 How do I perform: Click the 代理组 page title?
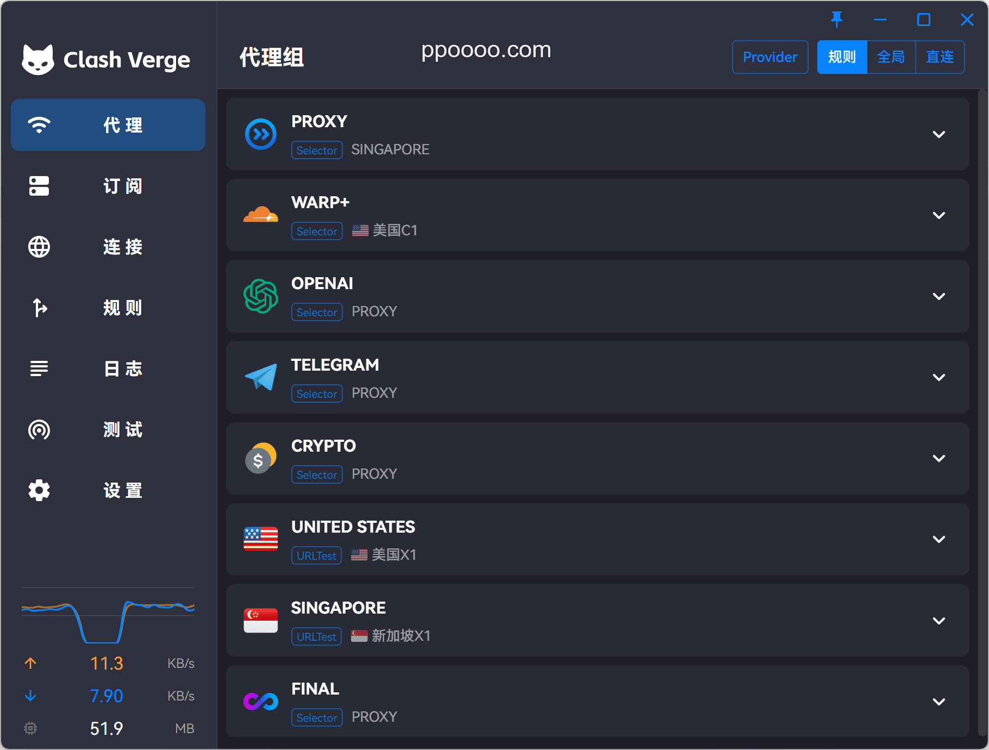pyautogui.click(x=272, y=57)
